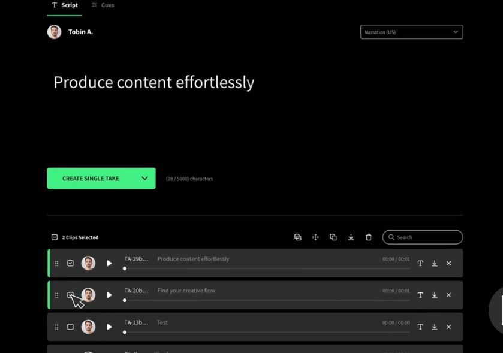Remove the Find your creative flow clip
Screen dimensions: 503x353
[448, 295]
